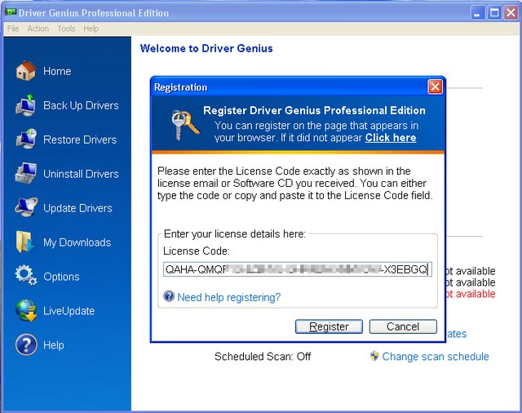Select the Restore Drivers icon
522x413 pixels.
point(25,140)
